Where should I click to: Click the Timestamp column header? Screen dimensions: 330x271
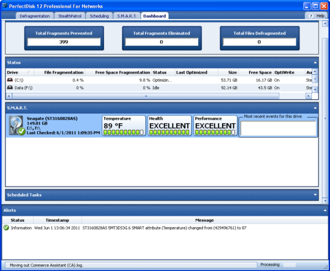tap(57, 220)
